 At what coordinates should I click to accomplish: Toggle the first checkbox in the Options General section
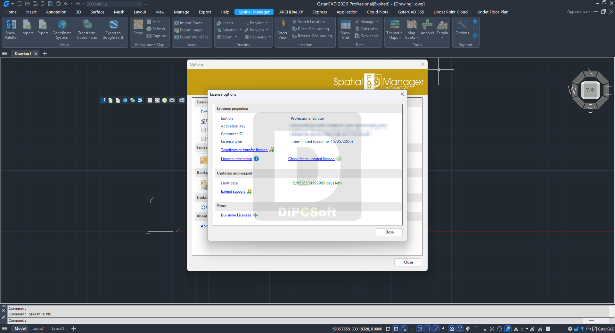pos(203,130)
